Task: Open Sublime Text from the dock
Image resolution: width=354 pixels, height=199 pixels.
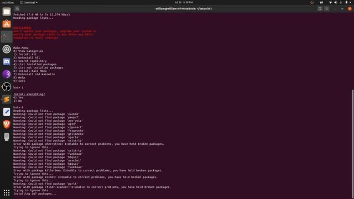Action: click(x=7, y=99)
